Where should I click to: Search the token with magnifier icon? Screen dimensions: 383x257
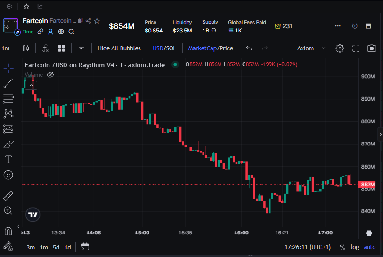click(x=71, y=32)
